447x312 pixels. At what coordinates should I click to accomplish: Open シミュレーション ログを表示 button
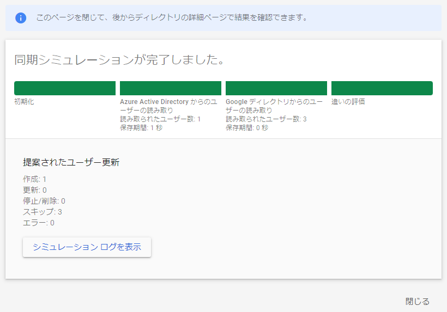tap(87, 247)
